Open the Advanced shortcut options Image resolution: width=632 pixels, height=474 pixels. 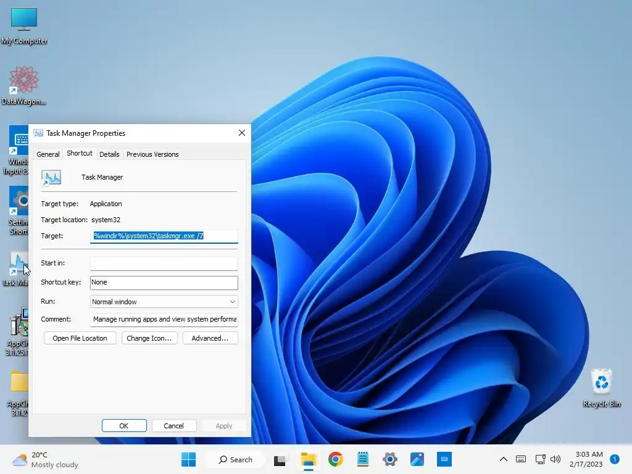point(210,338)
